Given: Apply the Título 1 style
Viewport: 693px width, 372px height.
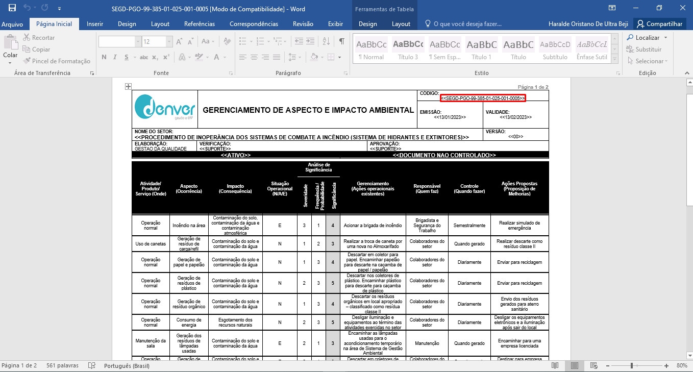Looking at the screenshot, I should tap(481, 49).
